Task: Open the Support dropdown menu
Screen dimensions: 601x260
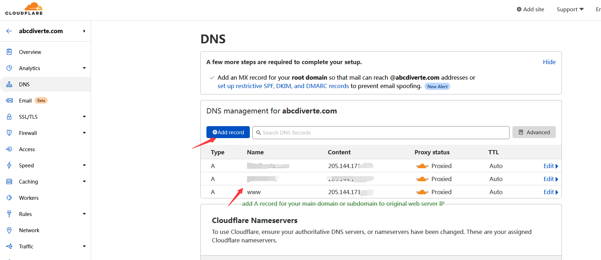Action: point(570,10)
